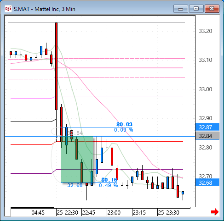Viewport: 224px width, 221px height.
Task: Close the S.MAT chart window
Action: (212, 9)
